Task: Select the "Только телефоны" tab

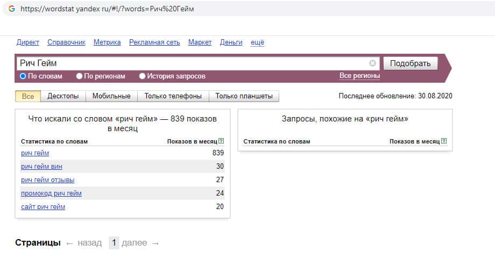Action: (173, 96)
